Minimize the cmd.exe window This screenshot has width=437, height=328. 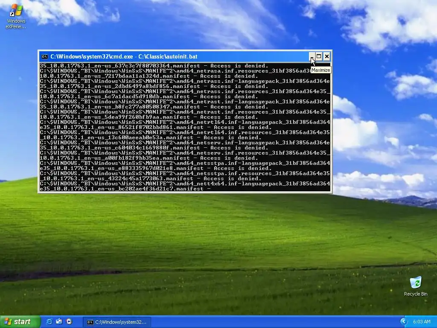[312, 57]
